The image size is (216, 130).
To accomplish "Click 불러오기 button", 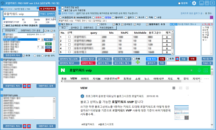I will 151,63.
